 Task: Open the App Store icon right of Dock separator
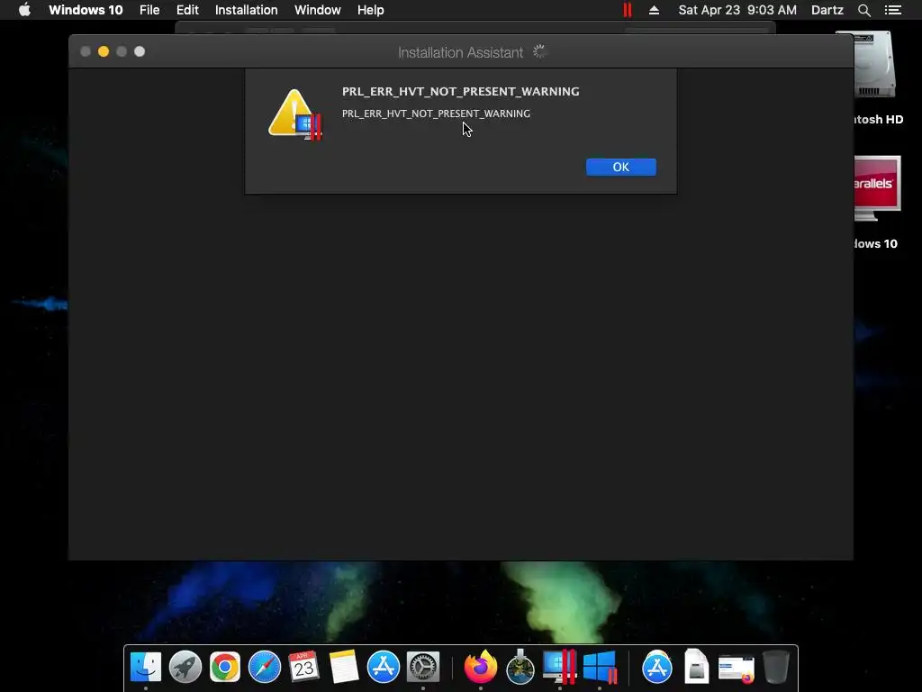(x=656, y=668)
